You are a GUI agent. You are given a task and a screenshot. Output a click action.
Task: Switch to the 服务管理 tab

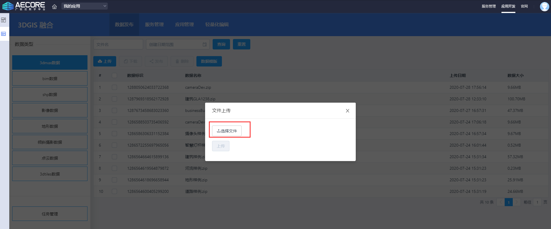(x=154, y=25)
